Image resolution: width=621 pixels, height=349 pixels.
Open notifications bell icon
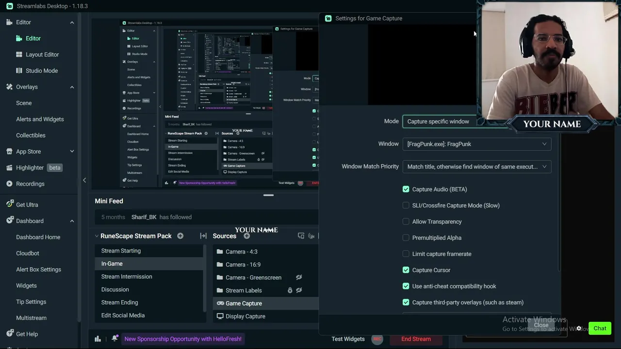[115, 339]
